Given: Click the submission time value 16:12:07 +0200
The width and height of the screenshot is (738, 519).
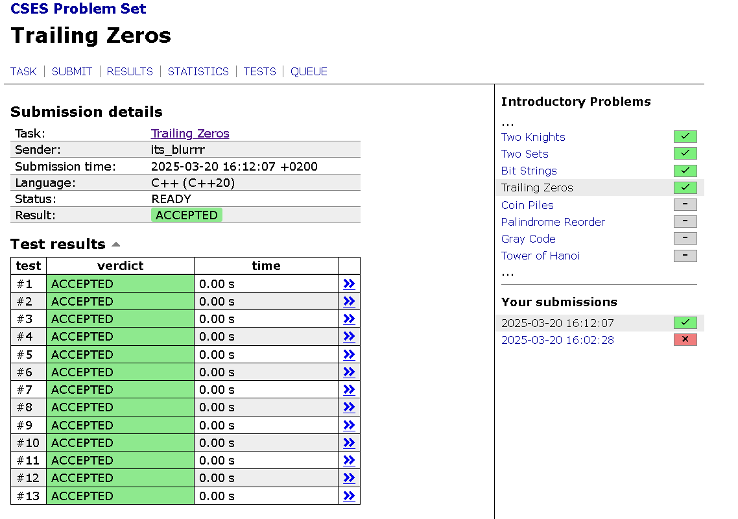Looking at the screenshot, I should pos(234,167).
